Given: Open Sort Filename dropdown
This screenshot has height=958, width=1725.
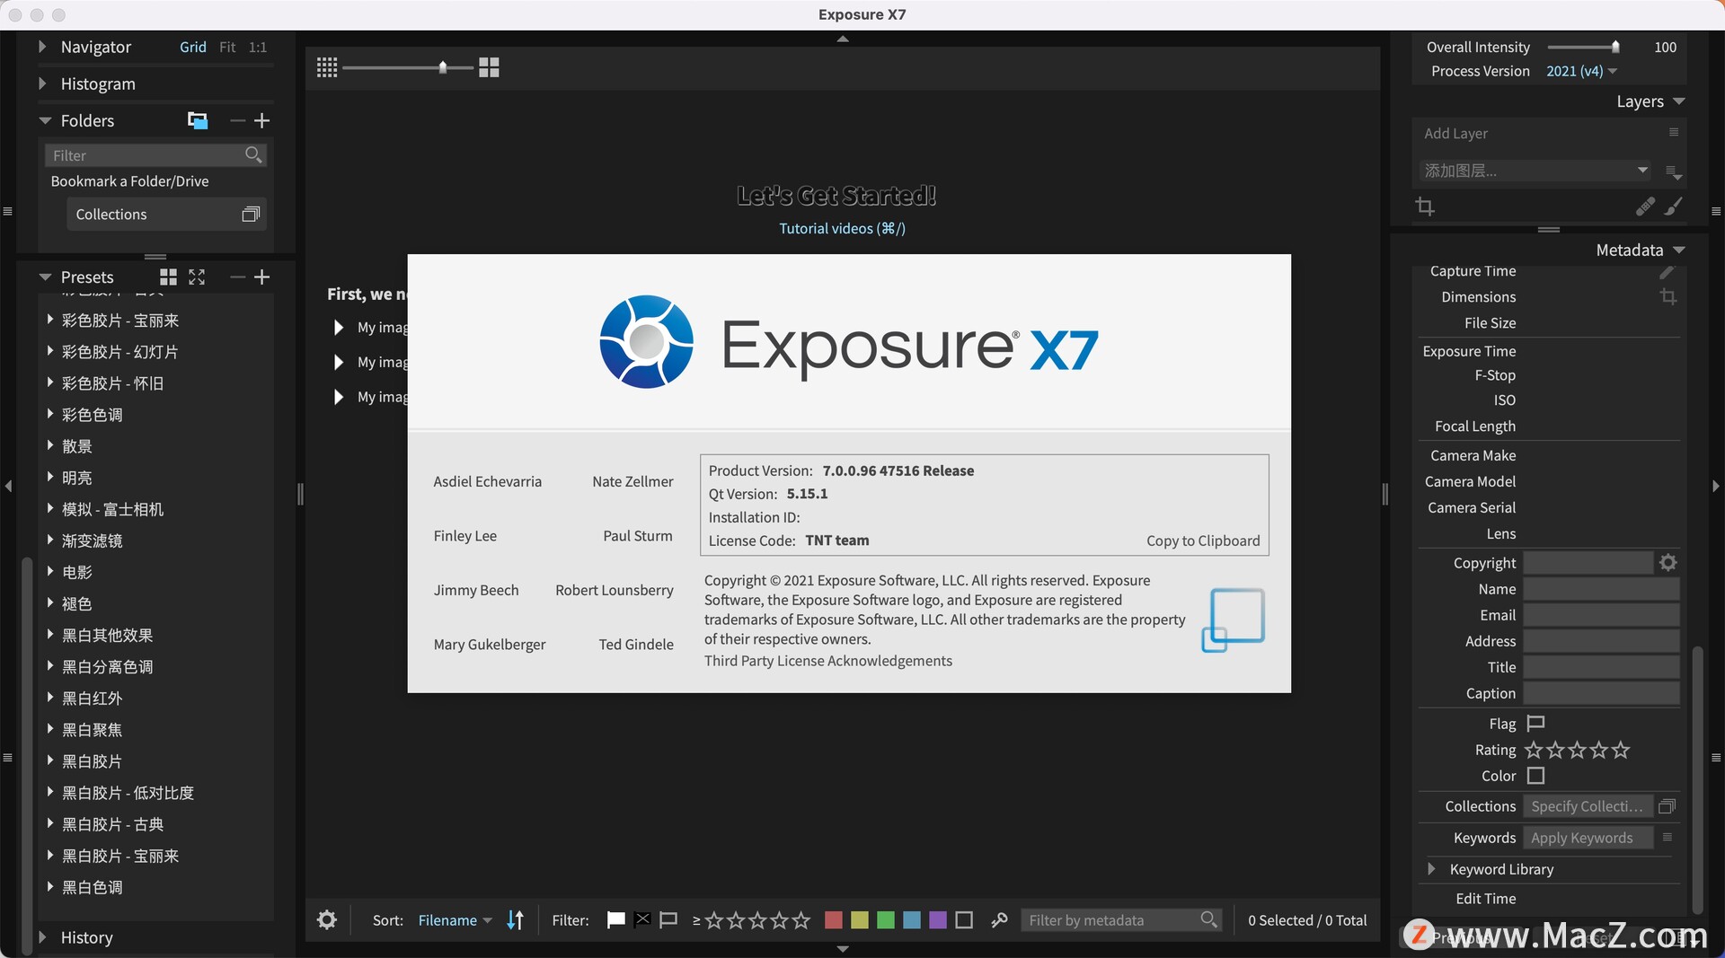Looking at the screenshot, I should click(456, 920).
